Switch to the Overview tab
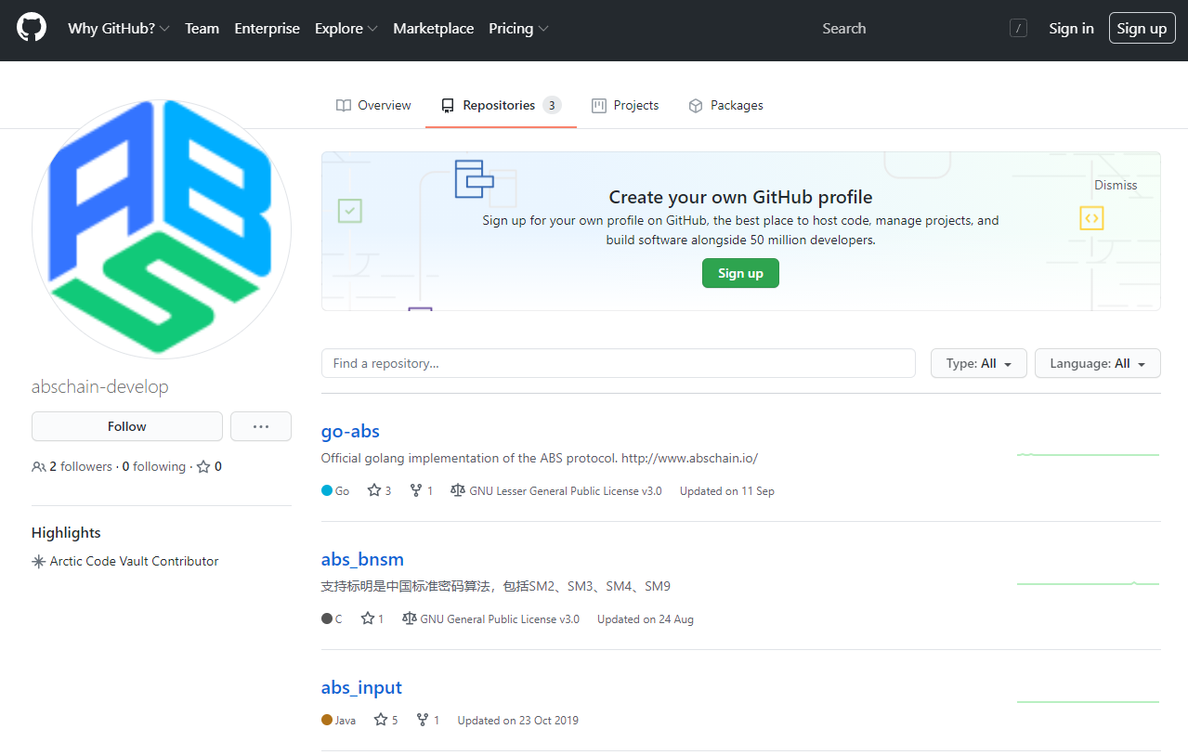 coord(373,105)
